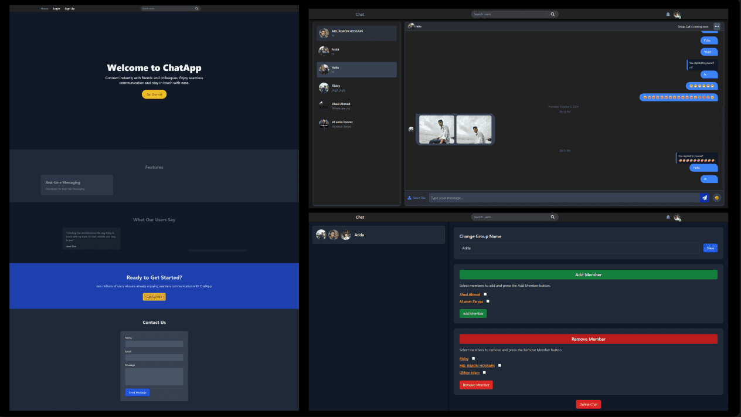Click the Name field in Contact Us form
This screenshot has width=741, height=417.
[x=154, y=344]
